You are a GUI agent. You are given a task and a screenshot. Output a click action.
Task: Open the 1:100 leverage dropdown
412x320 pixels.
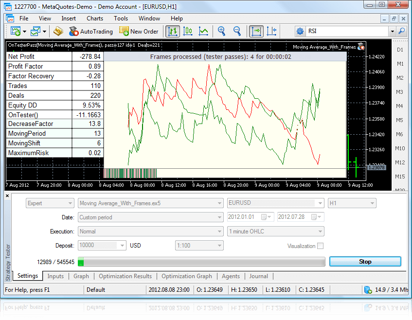coord(199,246)
